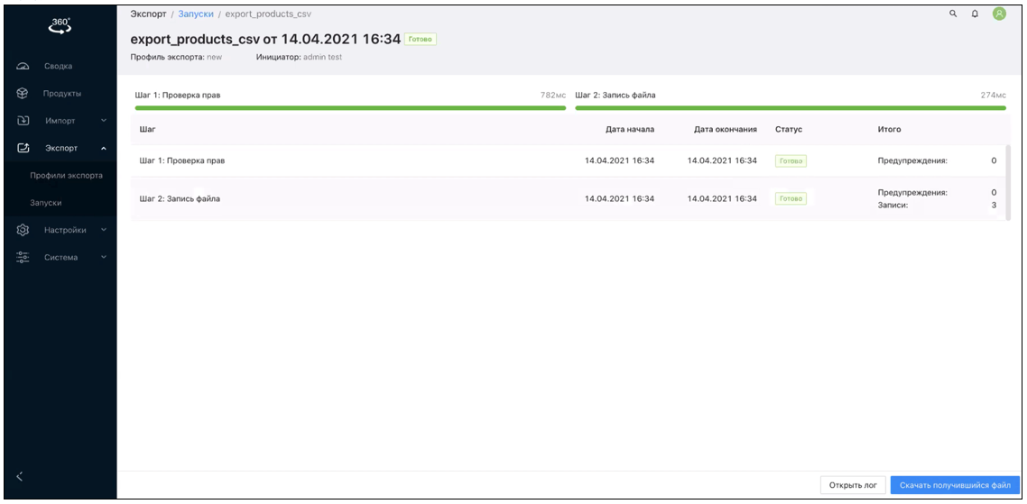This screenshot has width=1027, height=504.
Task: Click the Система sliders icon
Action: tap(23, 258)
